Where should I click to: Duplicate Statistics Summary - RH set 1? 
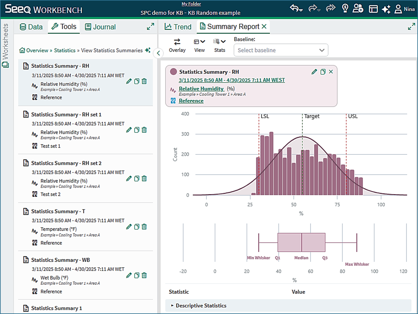click(x=137, y=130)
